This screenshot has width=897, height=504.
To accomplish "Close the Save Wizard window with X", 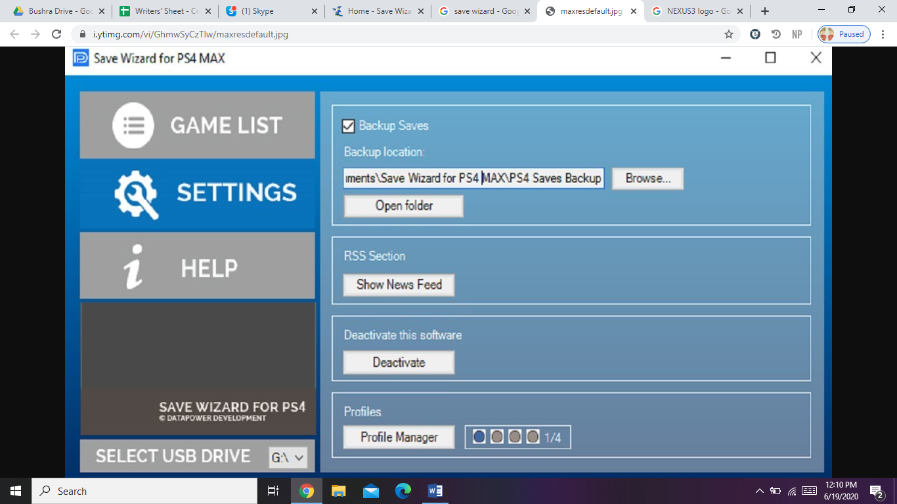I will coord(816,58).
